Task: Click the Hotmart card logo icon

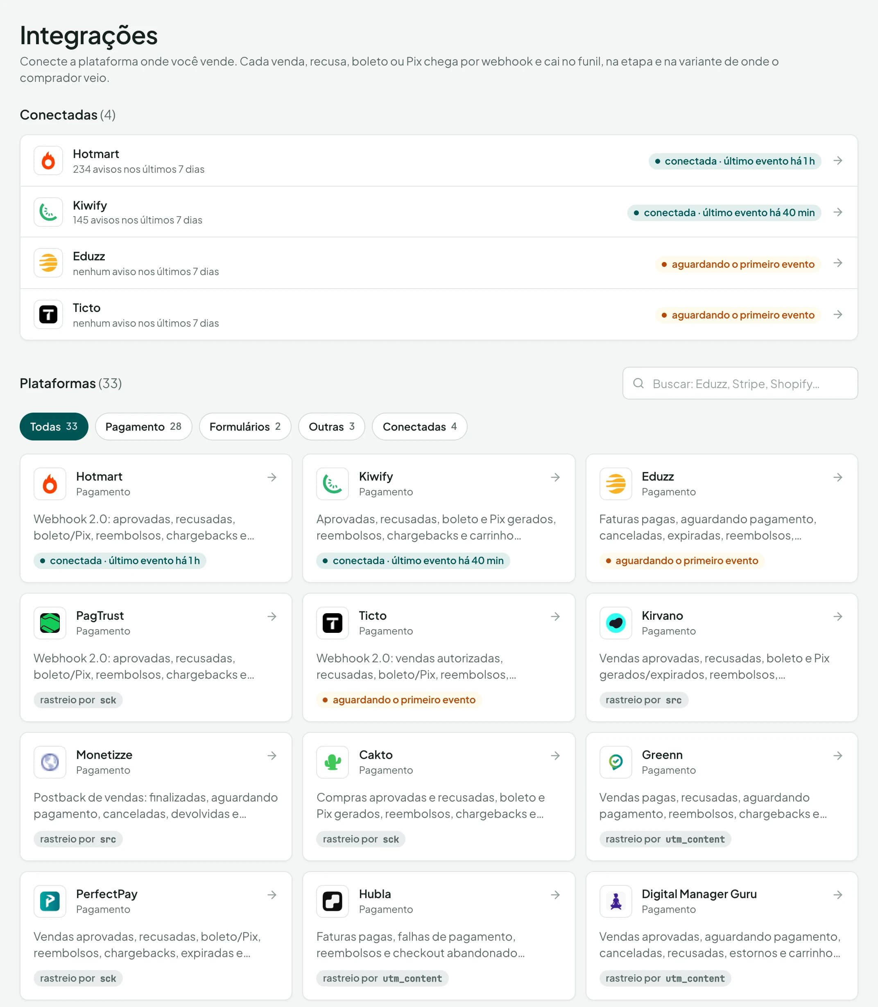Action: pos(50,484)
